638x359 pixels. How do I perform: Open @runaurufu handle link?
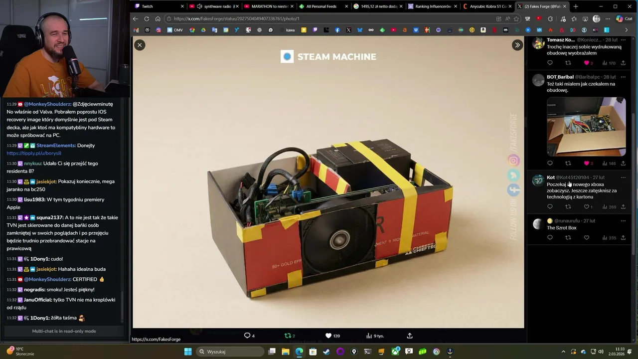click(567, 221)
